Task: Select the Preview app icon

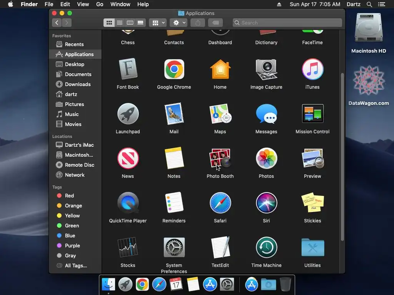Action: pyautogui.click(x=312, y=158)
